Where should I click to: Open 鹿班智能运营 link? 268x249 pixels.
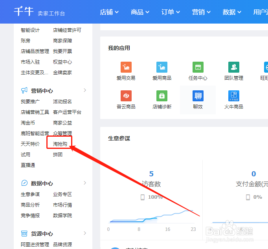point(35,134)
